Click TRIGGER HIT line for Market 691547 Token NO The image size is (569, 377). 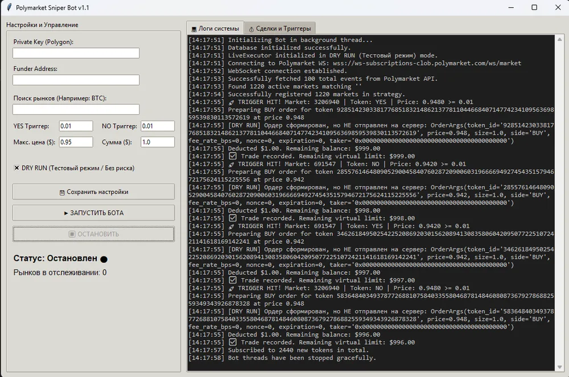(x=327, y=164)
